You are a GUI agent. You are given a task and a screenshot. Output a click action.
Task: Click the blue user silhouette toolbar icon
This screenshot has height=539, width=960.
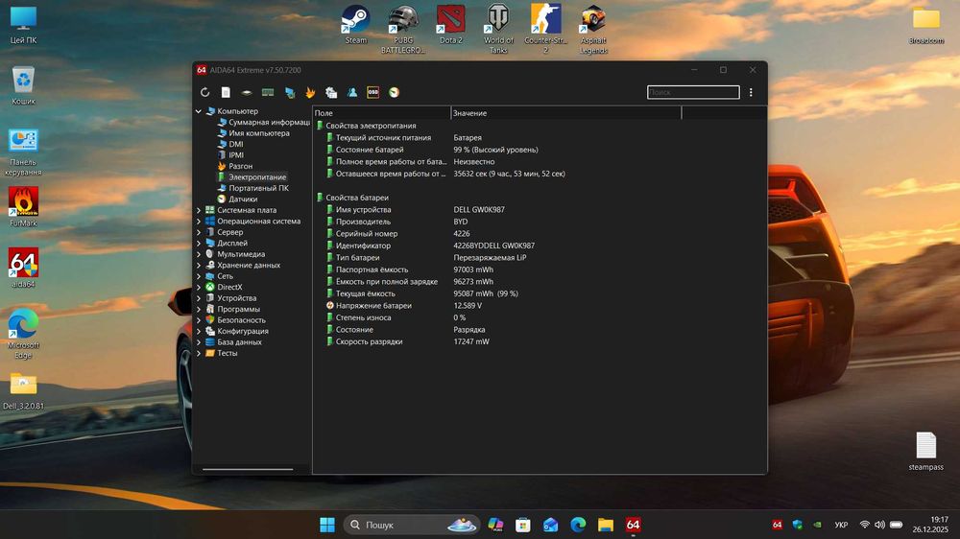pyautogui.click(x=352, y=92)
